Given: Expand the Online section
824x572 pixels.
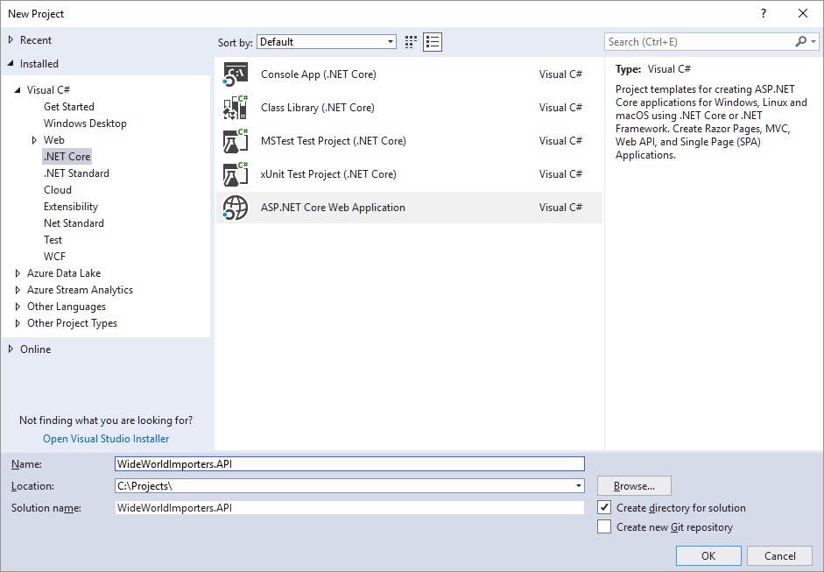Looking at the screenshot, I should 11,350.
